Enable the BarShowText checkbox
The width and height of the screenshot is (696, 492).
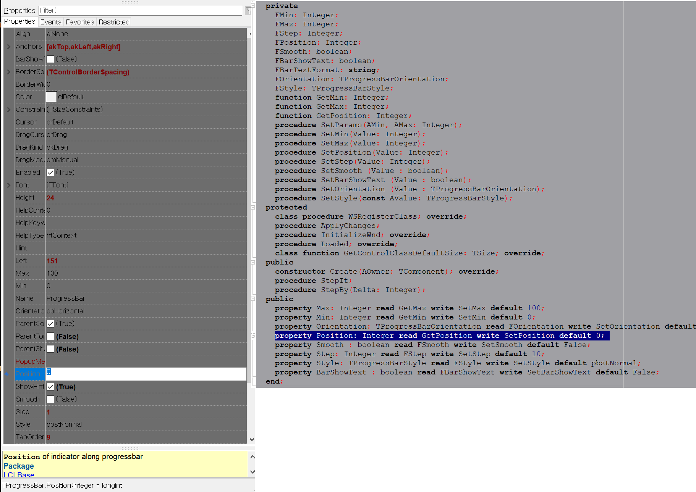(x=50, y=59)
